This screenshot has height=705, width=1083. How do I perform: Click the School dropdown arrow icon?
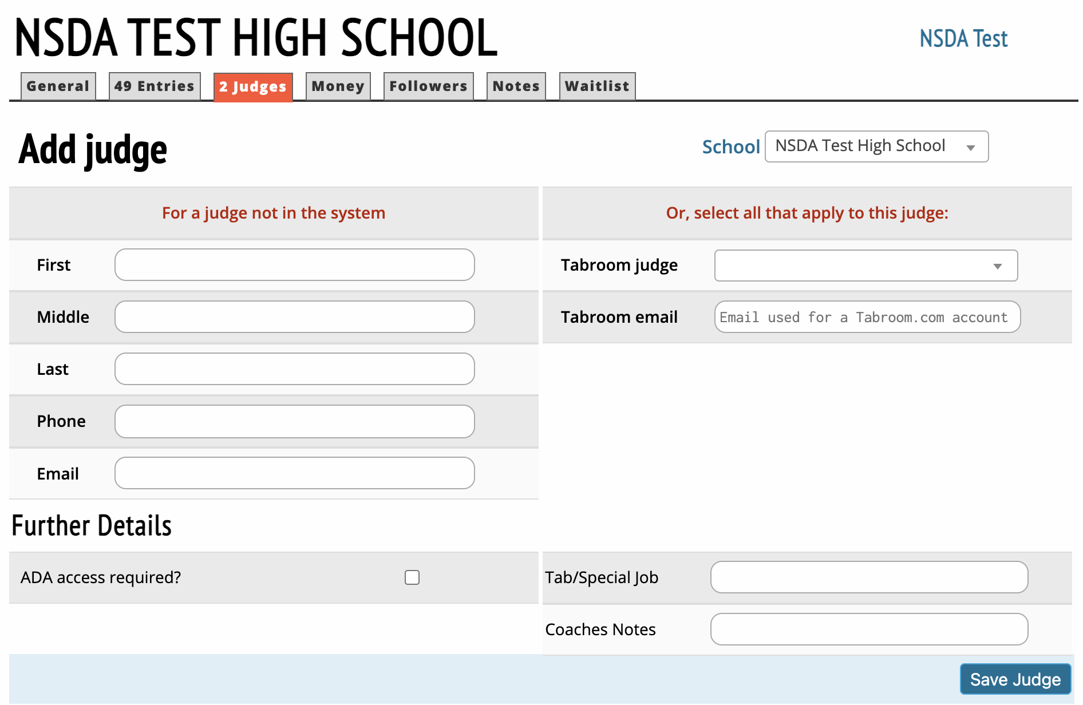[970, 148]
